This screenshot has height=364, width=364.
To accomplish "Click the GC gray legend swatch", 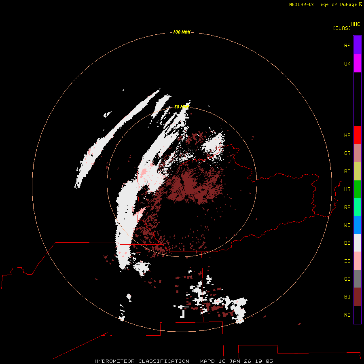I will 357,279.
